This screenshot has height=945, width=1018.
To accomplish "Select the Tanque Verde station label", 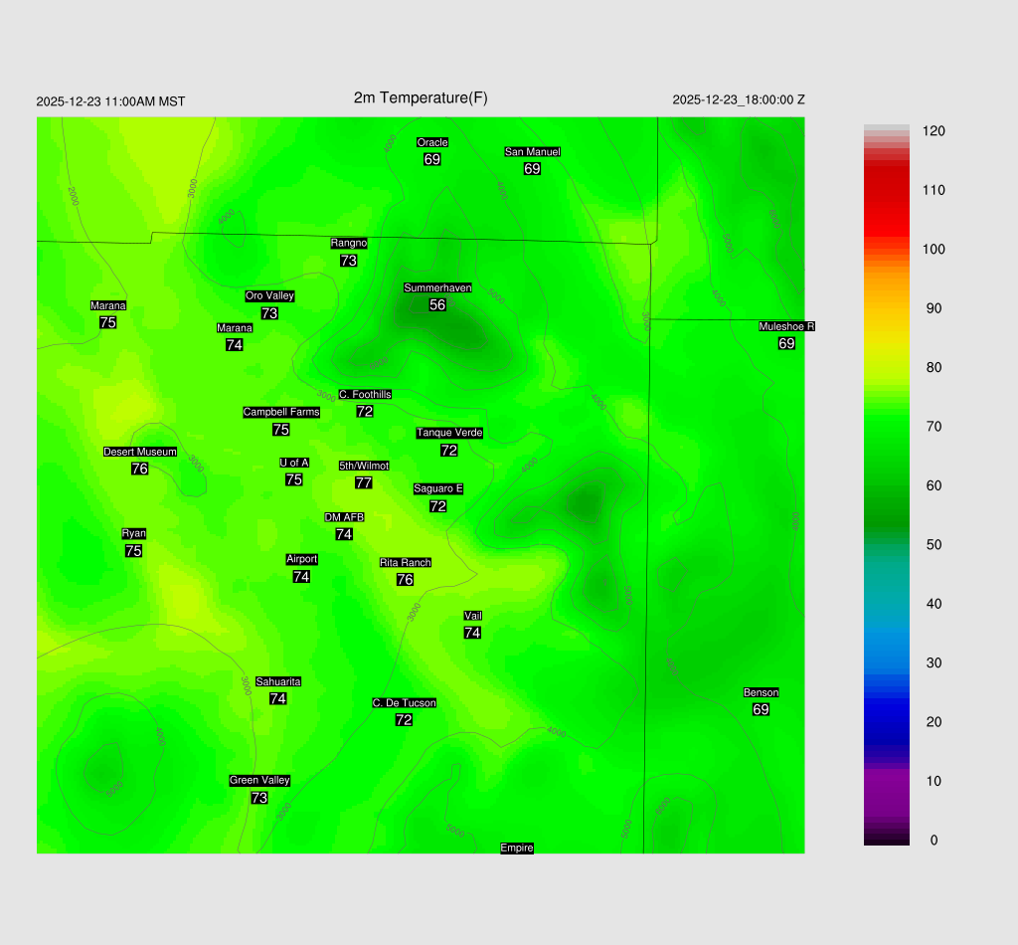I will click(449, 433).
